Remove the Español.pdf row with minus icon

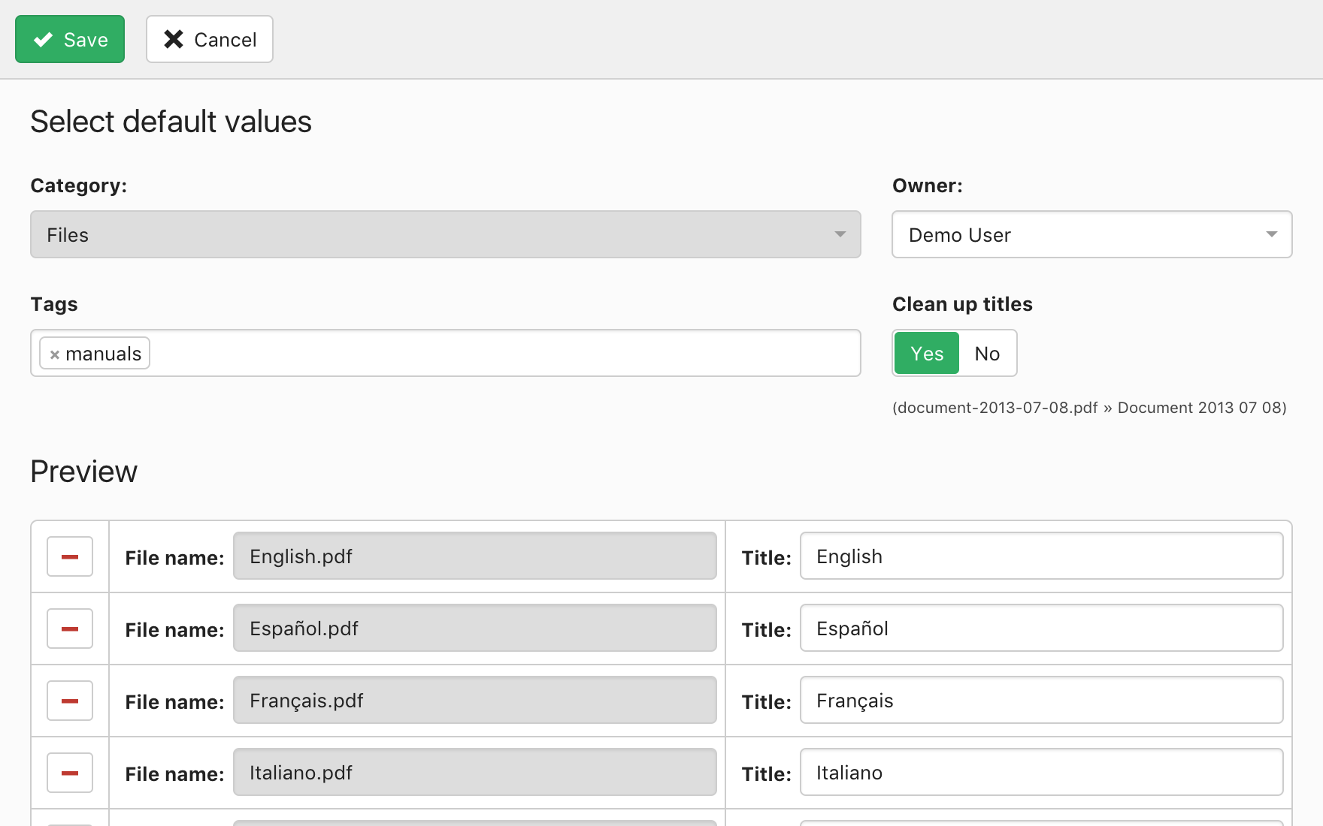tap(70, 629)
